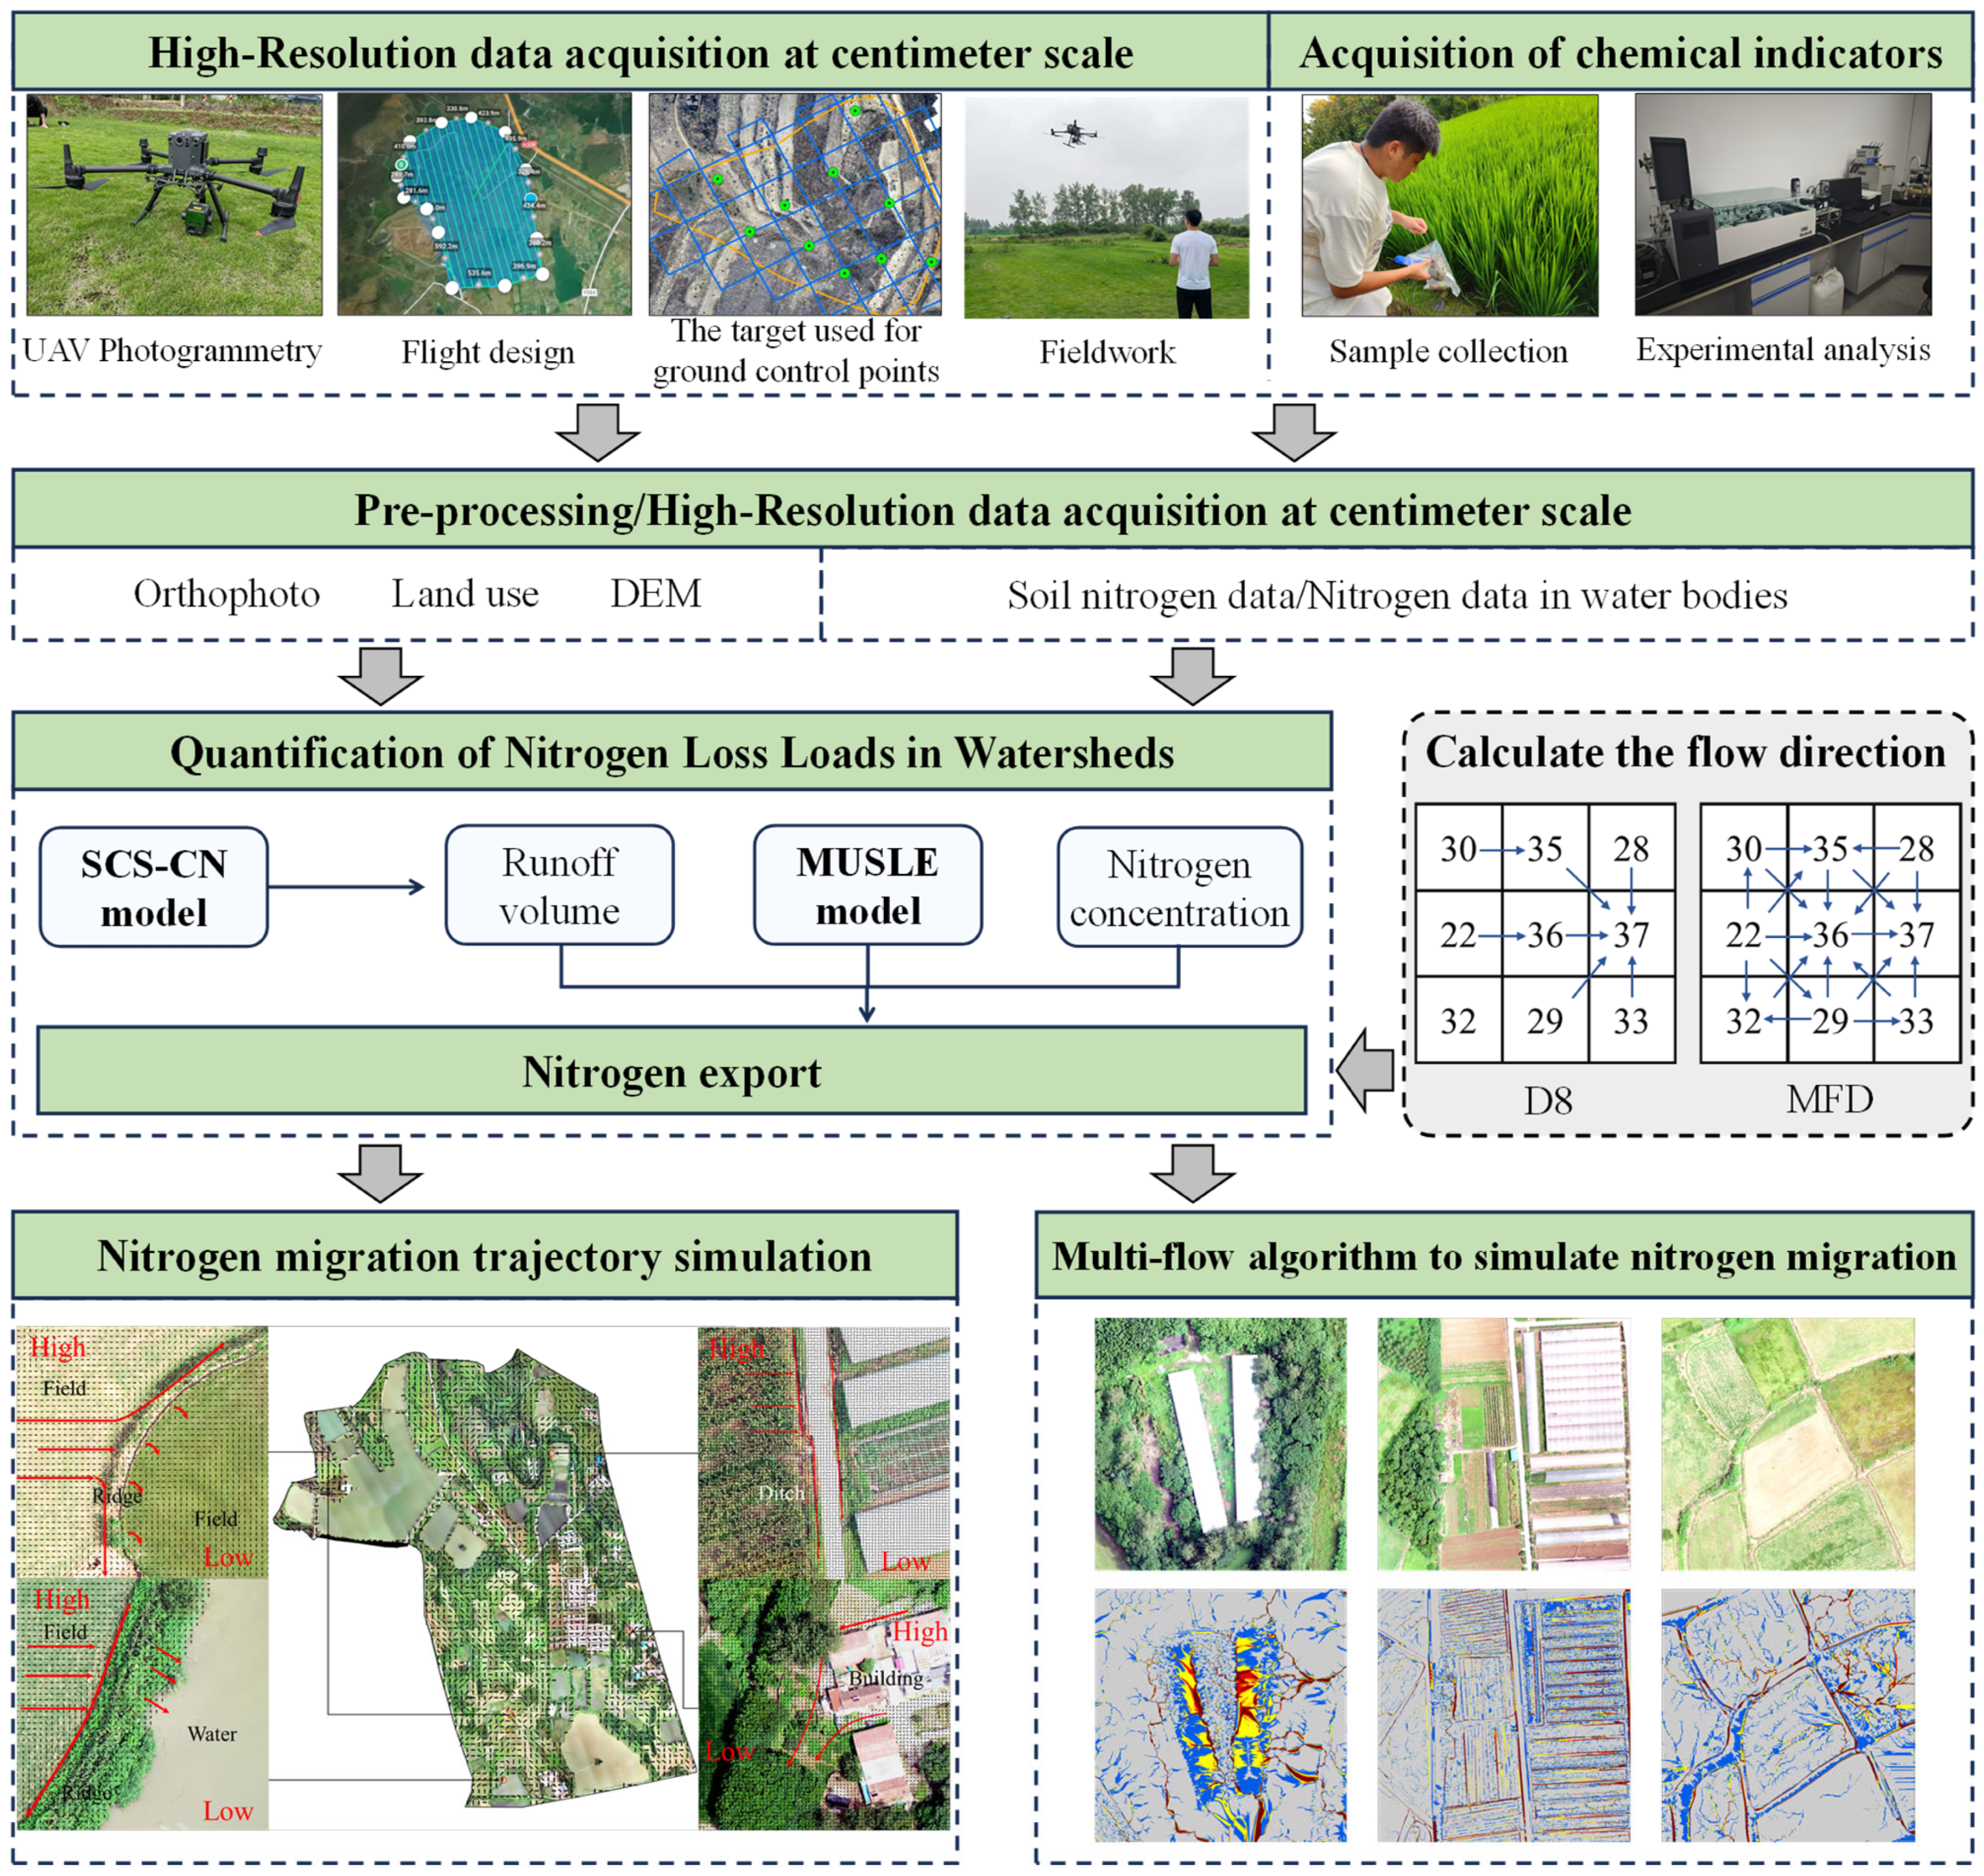This screenshot has width=1984, height=1876.
Task: Click the Quantification of Nitrogen Loss Loads header
Action: point(672,752)
